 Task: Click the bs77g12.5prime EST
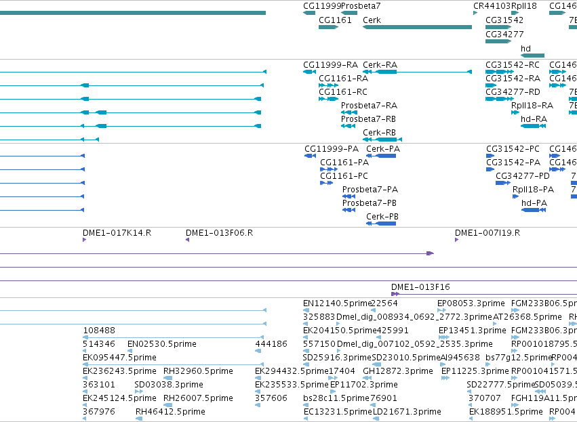pyautogui.click(x=488, y=364)
